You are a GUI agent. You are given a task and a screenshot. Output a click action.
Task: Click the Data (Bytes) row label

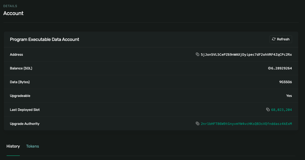[20, 82]
